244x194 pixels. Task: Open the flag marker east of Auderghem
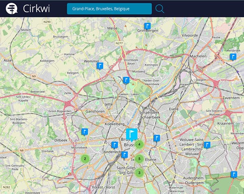(x=233, y=174)
